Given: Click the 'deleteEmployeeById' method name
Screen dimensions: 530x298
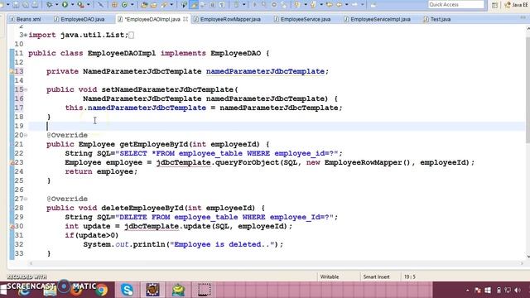Looking at the screenshot, I should [142, 208].
